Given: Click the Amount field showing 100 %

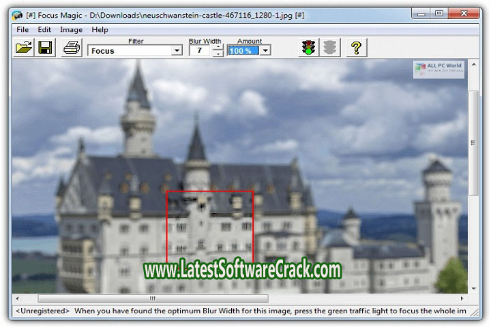Looking at the screenshot, I should click(243, 50).
